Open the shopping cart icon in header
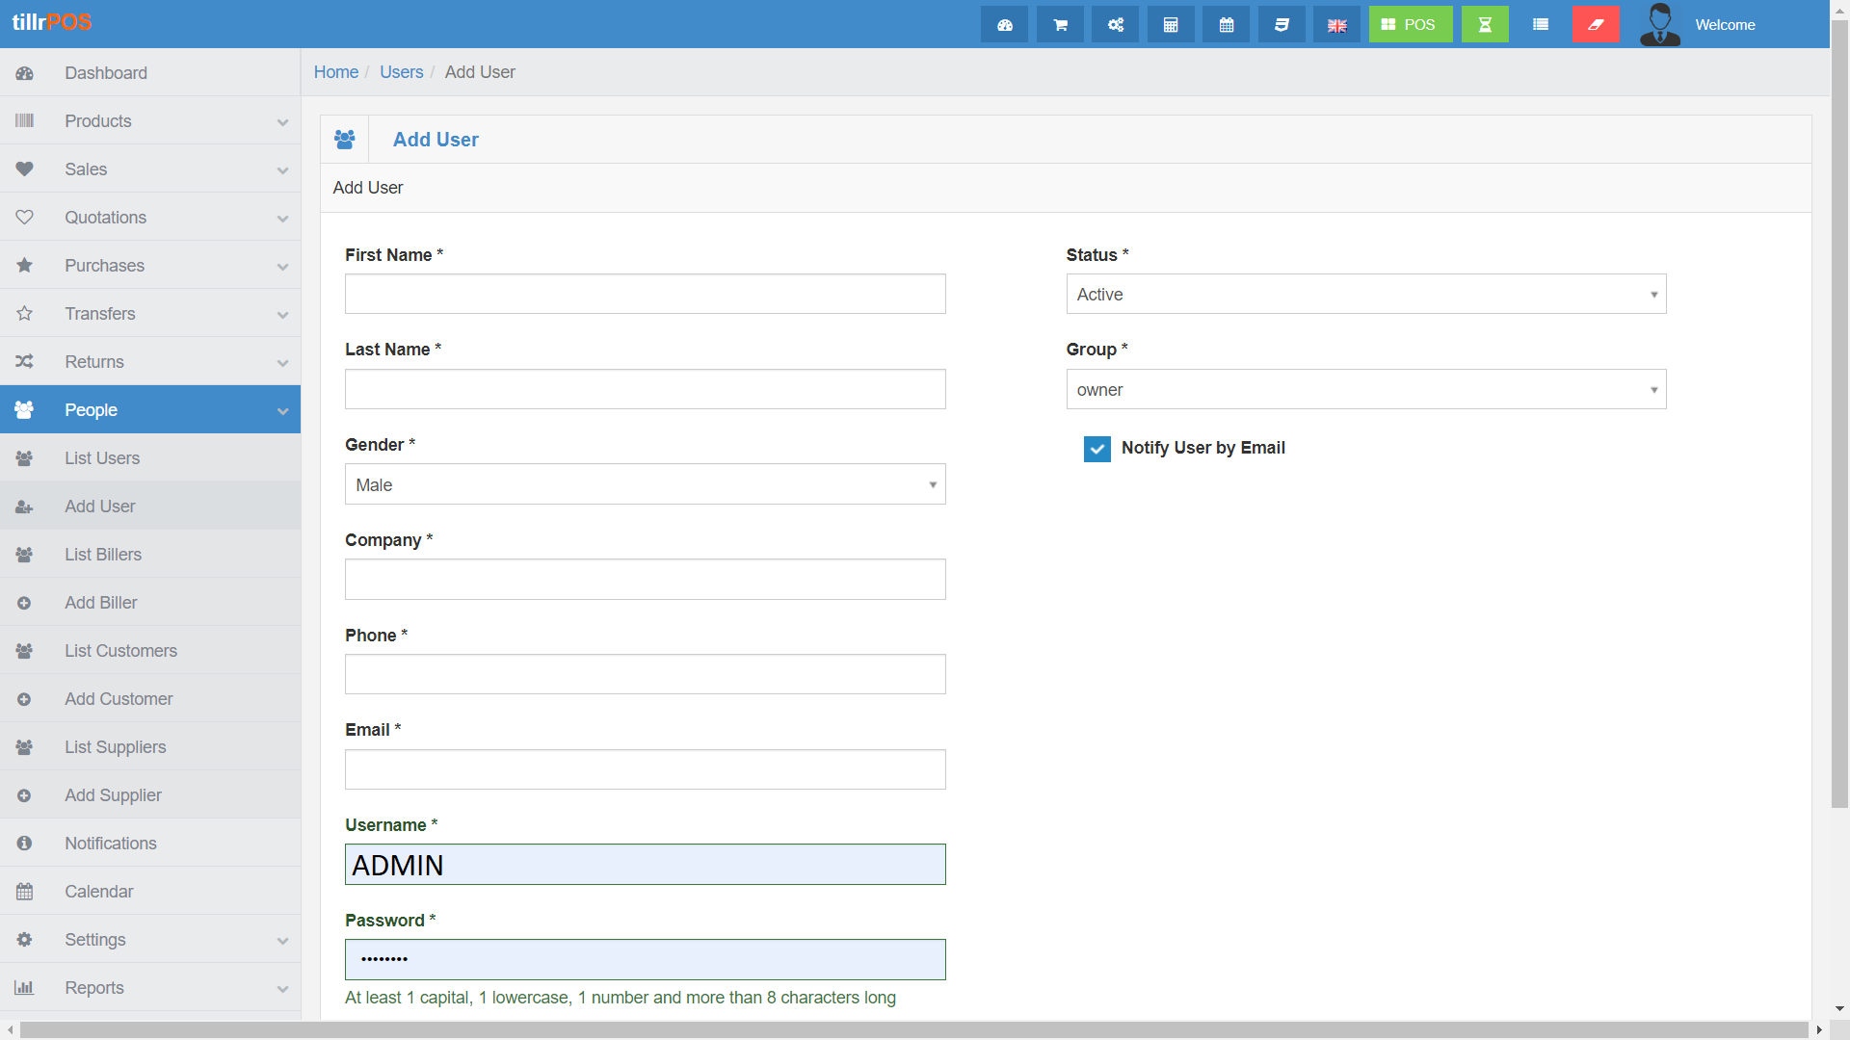The height and width of the screenshot is (1040, 1850). pyautogui.click(x=1060, y=25)
